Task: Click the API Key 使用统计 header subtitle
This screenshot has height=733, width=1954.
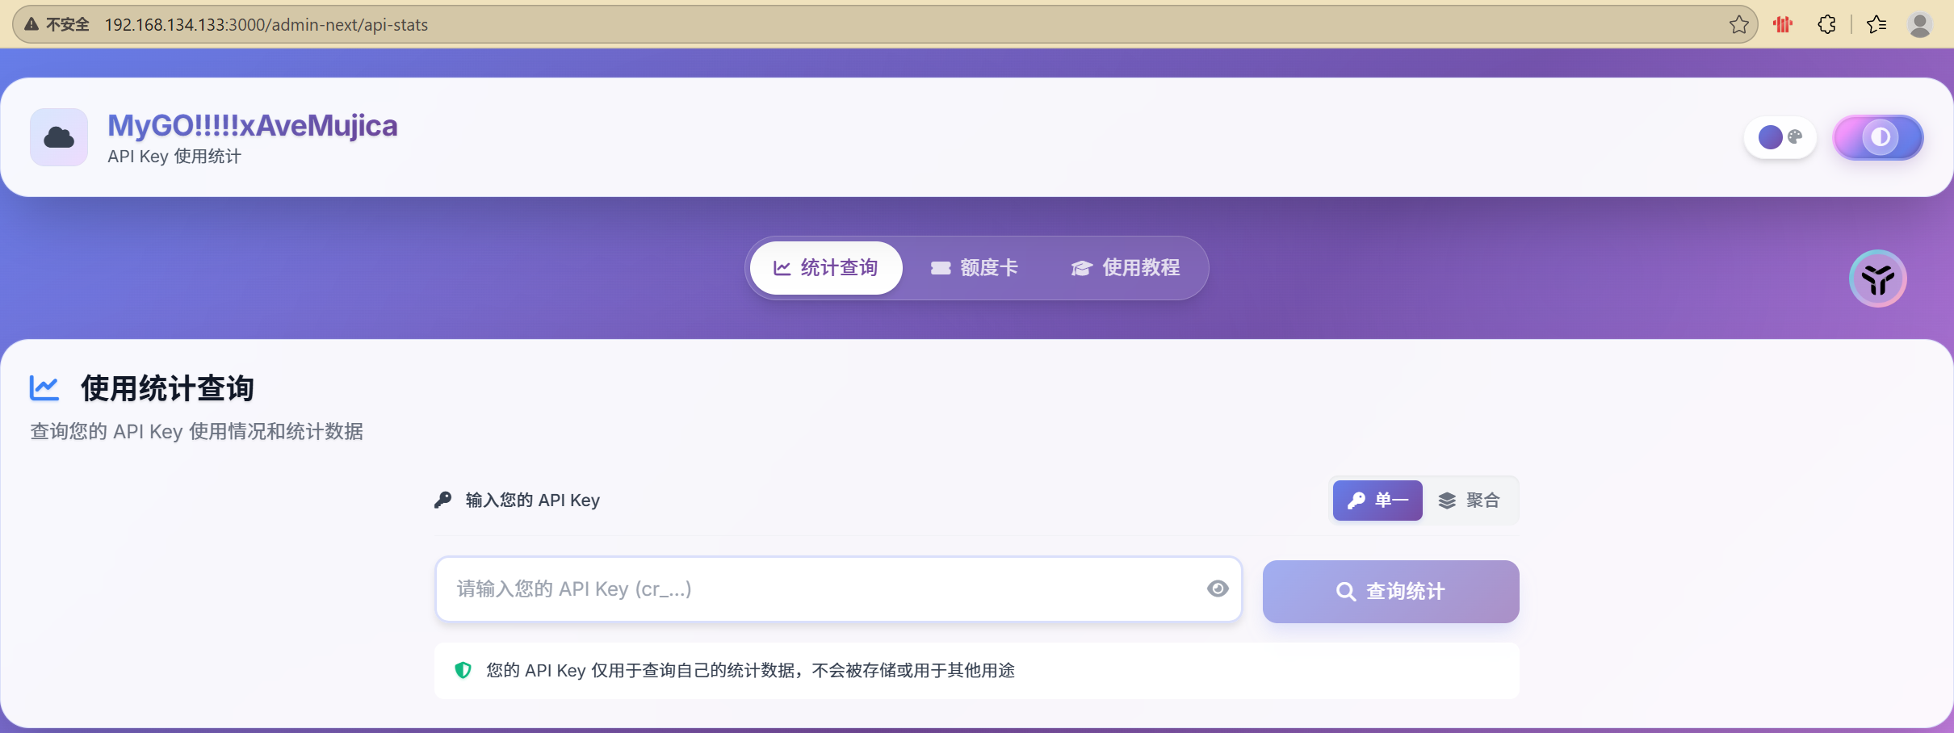Action: pyautogui.click(x=174, y=157)
